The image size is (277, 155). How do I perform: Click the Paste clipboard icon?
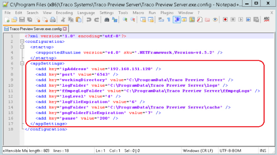(x=79, y=20)
